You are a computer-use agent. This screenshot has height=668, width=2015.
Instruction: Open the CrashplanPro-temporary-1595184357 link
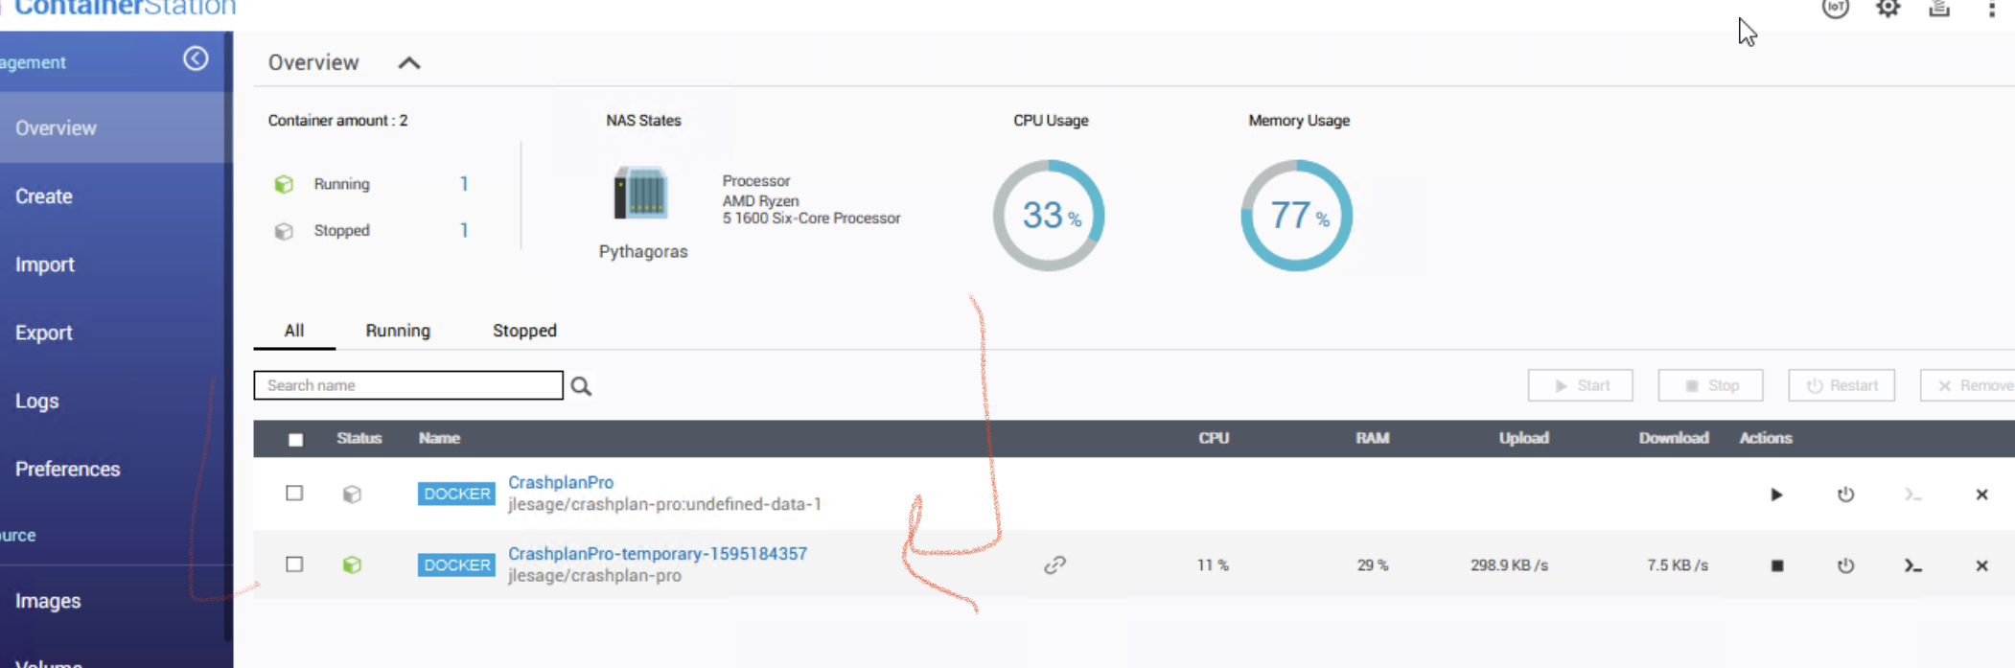point(658,554)
